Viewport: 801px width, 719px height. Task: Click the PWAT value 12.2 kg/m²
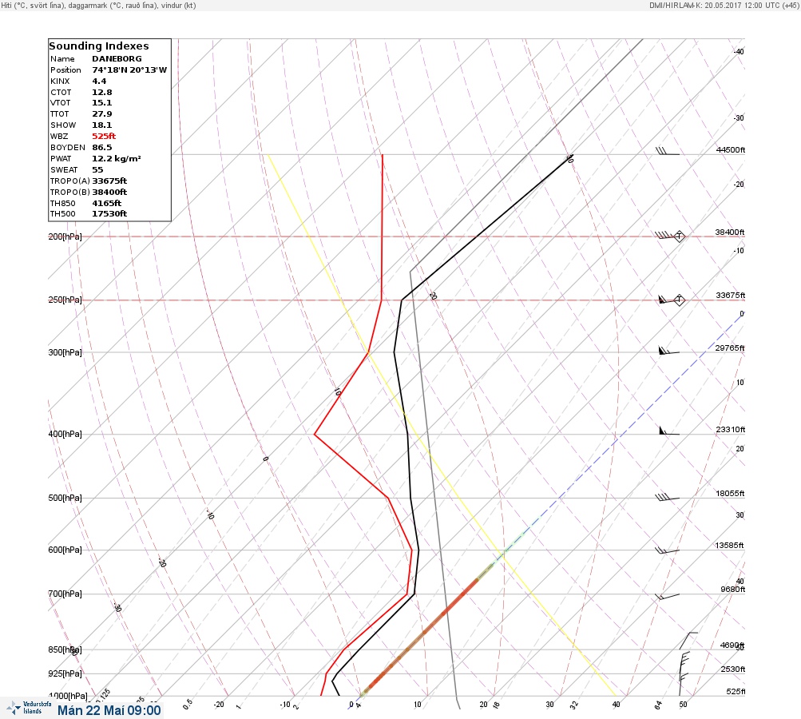tap(117, 158)
